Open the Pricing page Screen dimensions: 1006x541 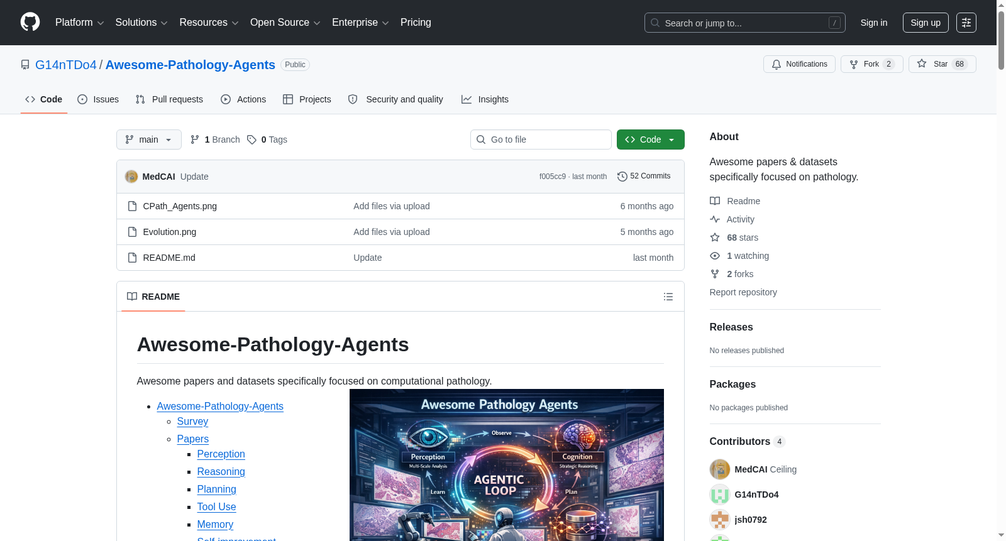pos(416,23)
